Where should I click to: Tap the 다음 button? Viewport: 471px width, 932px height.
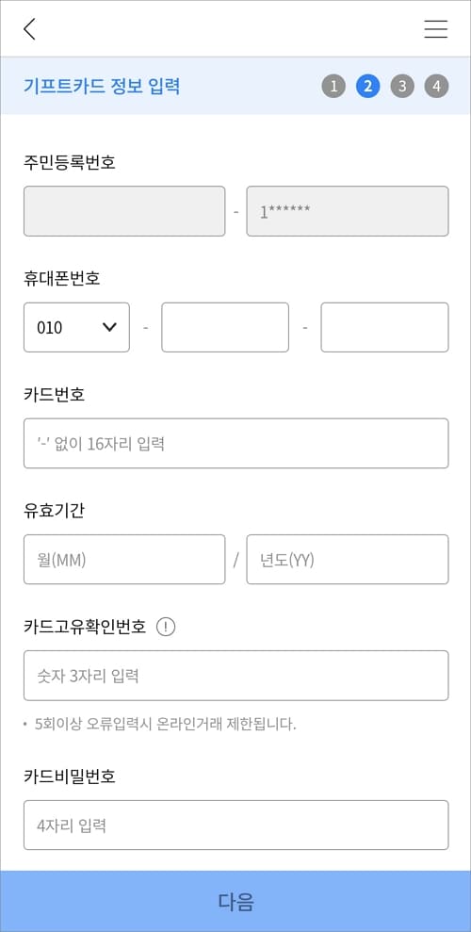point(235,901)
